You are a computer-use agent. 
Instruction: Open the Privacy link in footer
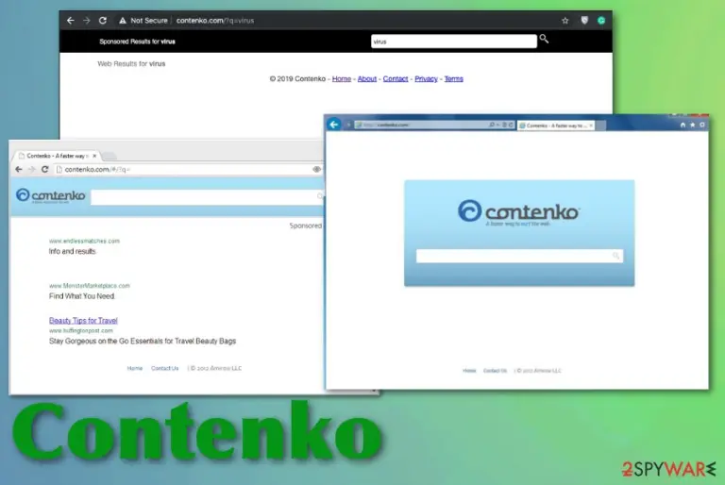click(426, 78)
